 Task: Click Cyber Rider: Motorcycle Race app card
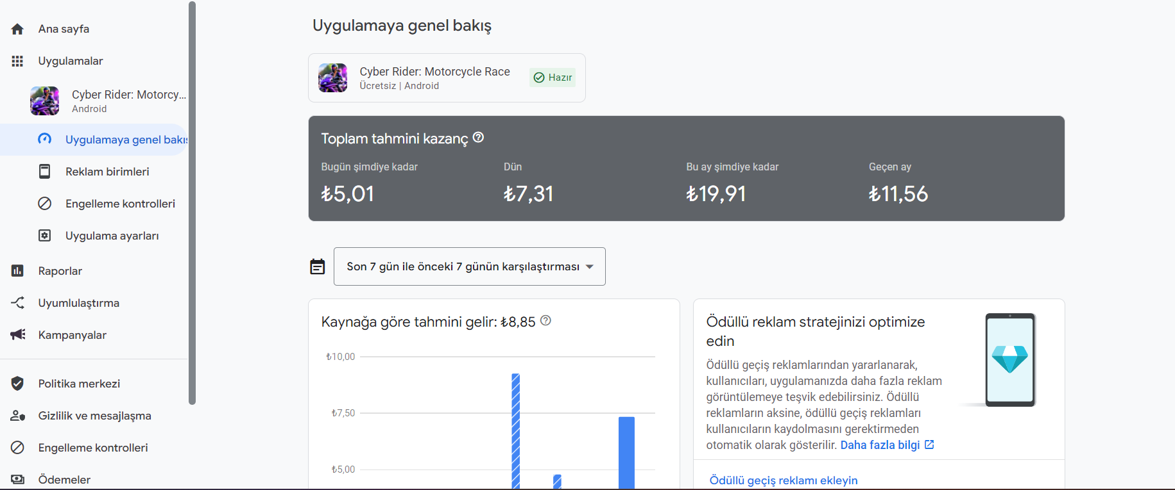tap(447, 78)
